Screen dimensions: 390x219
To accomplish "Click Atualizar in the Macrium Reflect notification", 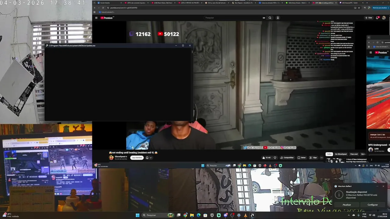I will [x=347, y=205].
